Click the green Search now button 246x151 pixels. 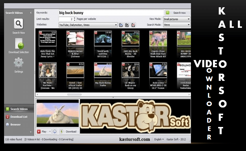[178, 13]
